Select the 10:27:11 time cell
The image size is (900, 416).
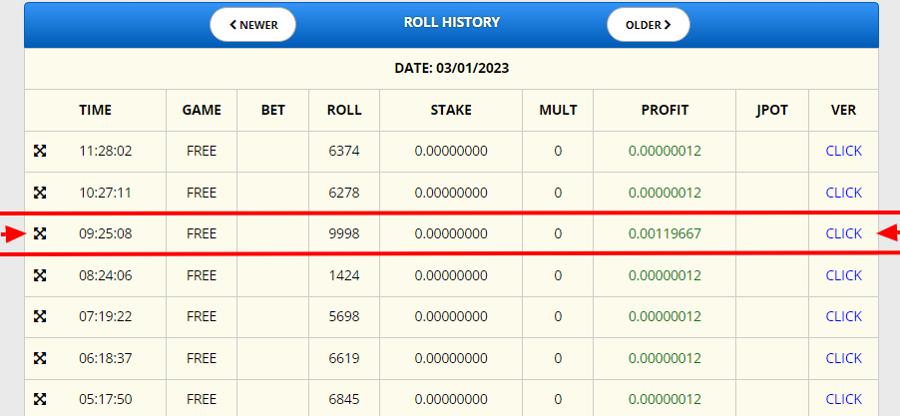click(105, 193)
